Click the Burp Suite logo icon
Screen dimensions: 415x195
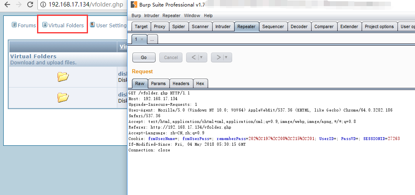coord(134,4)
